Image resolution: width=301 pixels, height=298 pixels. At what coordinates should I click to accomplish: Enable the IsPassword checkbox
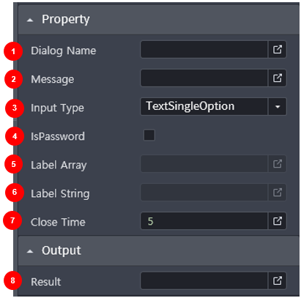[149, 135]
